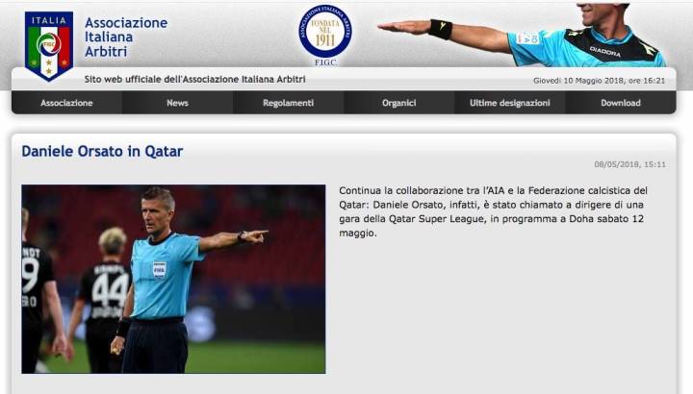Go to the Regolamenti section
Image resolution: width=693 pixels, height=394 pixels.
[x=288, y=103]
